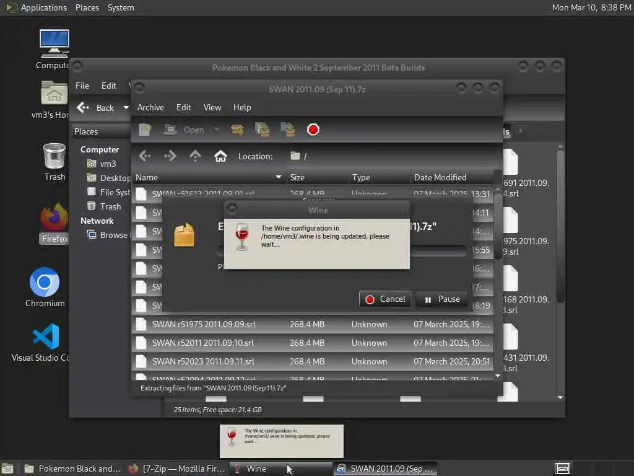Switch to 7-Zip Mozilla Firefox taskbar item
The width and height of the screenshot is (634, 476).
176,469
